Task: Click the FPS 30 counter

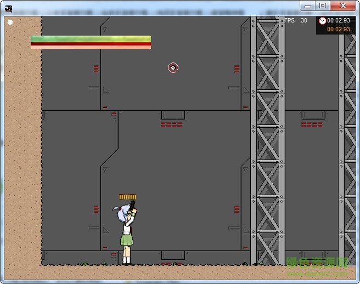Action: click(295, 21)
